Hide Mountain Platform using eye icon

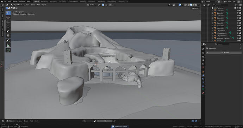[238, 38]
